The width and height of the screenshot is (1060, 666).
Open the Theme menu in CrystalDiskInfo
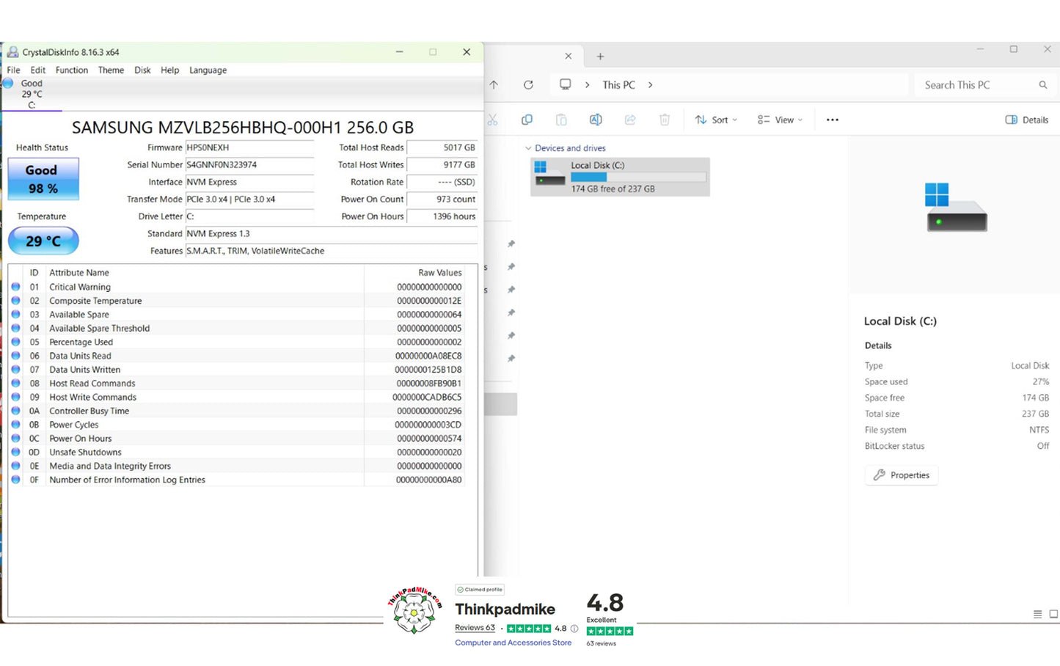coord(111,70)
